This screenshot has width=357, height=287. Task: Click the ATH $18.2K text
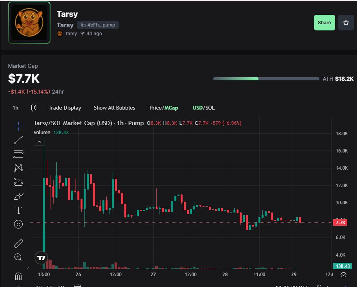(338, 79)
